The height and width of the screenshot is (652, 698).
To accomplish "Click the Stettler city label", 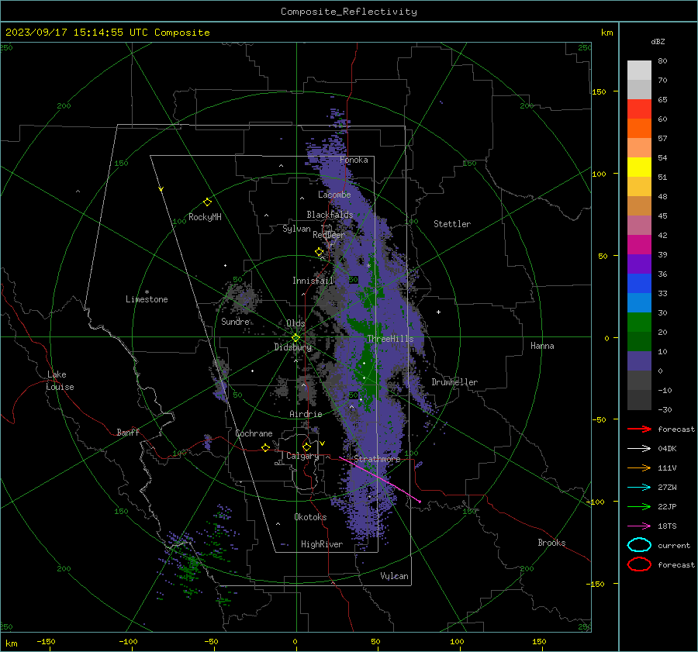I will (x=452, y=224).
